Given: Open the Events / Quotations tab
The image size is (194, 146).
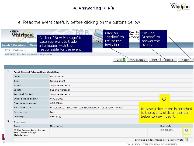Looking at the screenshot, I should pyautogui.click(x=14, y=45).
